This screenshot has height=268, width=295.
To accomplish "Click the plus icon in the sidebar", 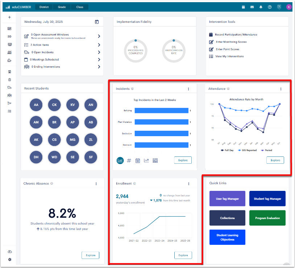I will click(9, 17).
